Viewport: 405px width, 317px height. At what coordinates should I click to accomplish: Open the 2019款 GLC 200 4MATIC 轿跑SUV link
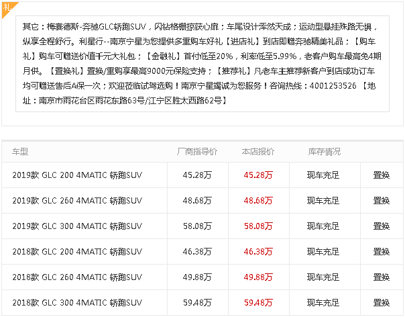pyautogui.click(x=77, y=175)
